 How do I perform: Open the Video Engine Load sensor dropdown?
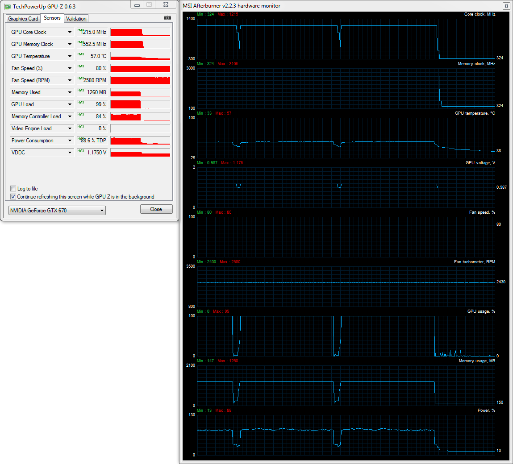(70, 128)
